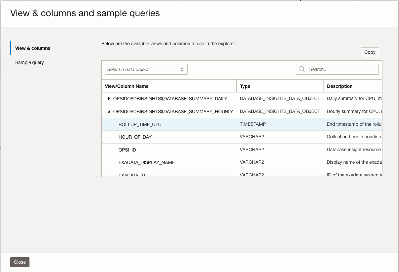Click the OPSIDO$DBINSIGHTS$DATABASE_SUMMARY_DAILY view name

[x=170, y=99]
